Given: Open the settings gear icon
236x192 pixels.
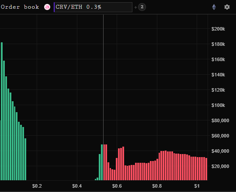Looking at the screenshot, I should (227, 7).
